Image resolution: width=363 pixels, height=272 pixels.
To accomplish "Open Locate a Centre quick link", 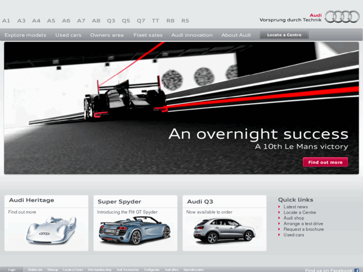I will coord(300,212).
